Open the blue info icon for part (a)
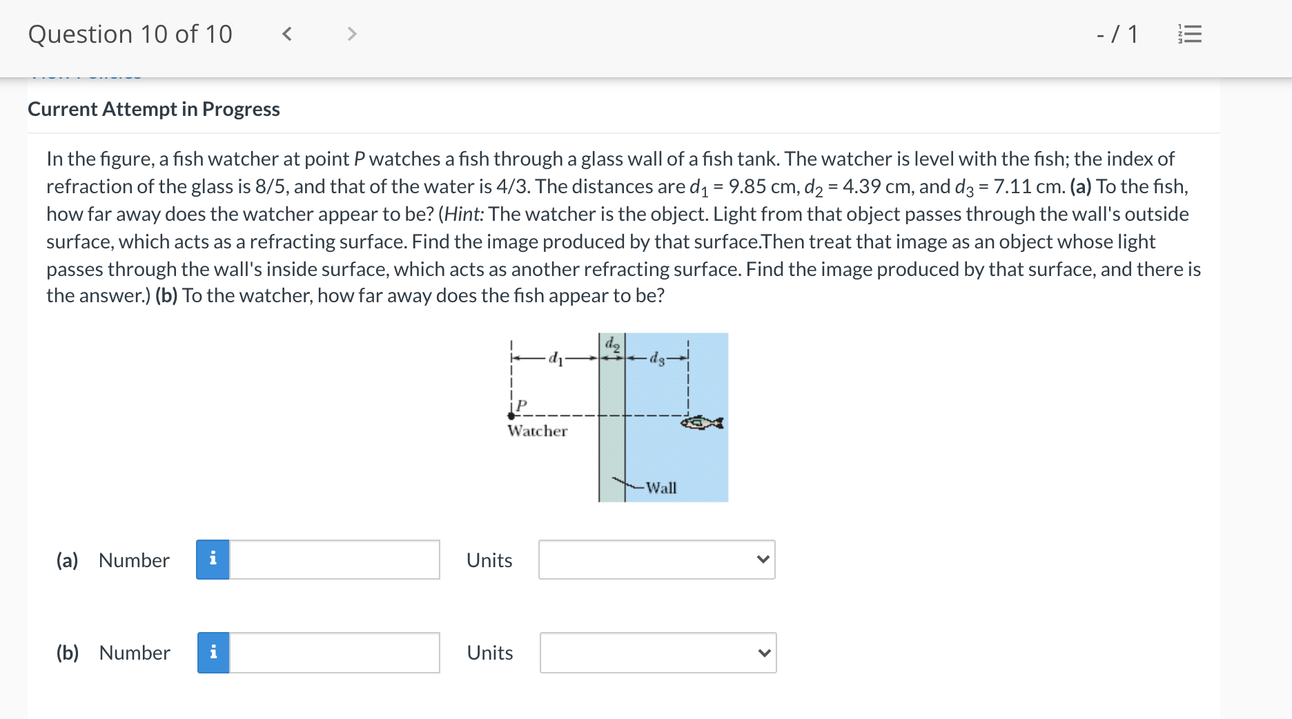This screenshot has height=719, width=1292. (x=214, y=560)
